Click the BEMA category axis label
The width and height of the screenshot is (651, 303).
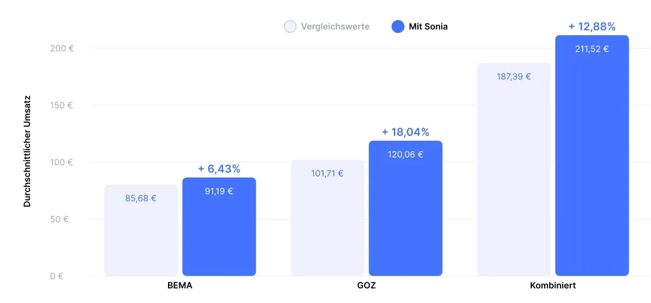[180, 285]
